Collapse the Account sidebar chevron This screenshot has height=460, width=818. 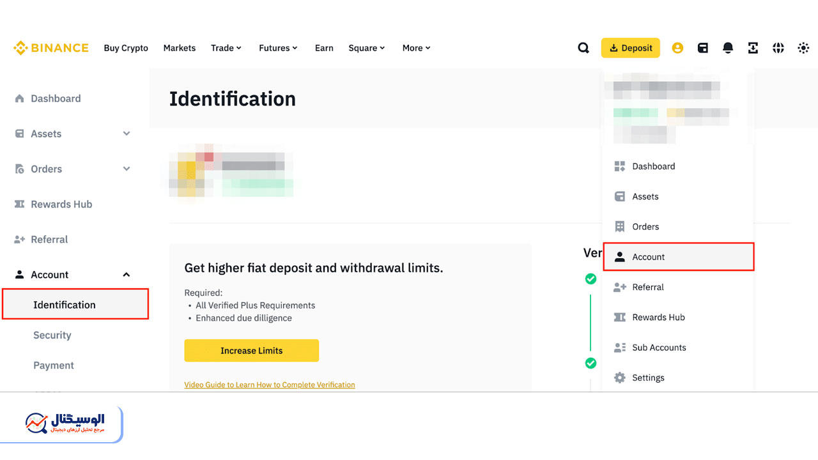pyautogui.click(x=127, y=275)
